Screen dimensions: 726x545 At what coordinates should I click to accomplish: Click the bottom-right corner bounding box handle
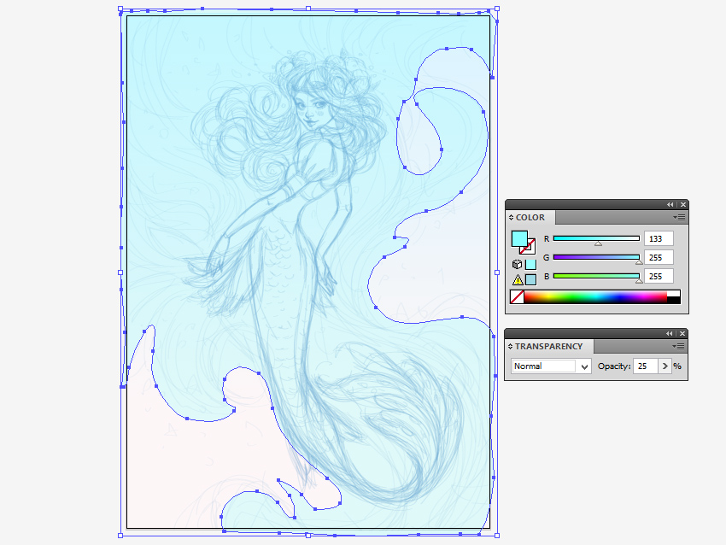tap(497, 536)
